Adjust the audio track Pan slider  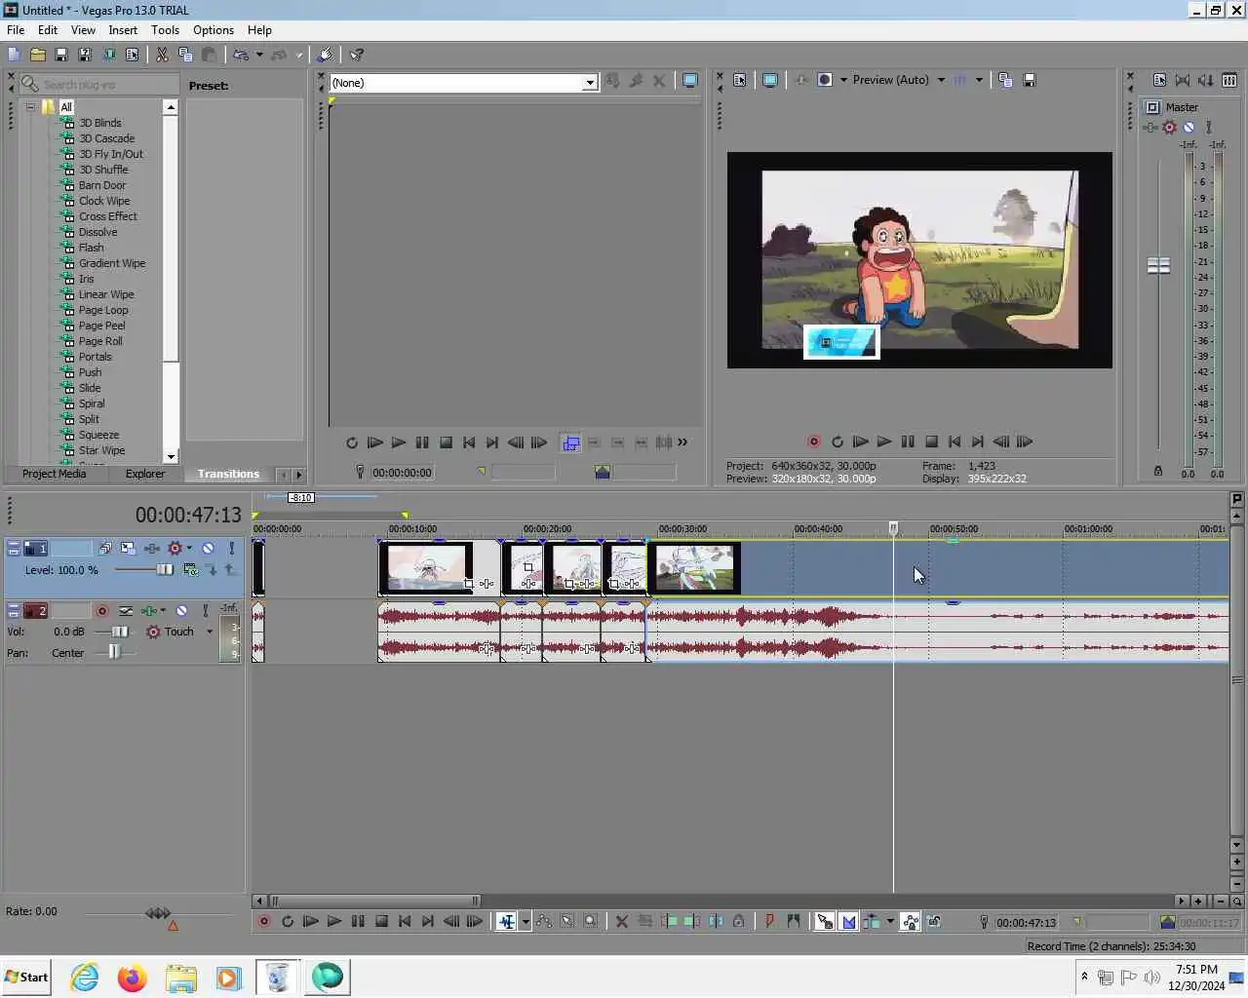(114, 653)
